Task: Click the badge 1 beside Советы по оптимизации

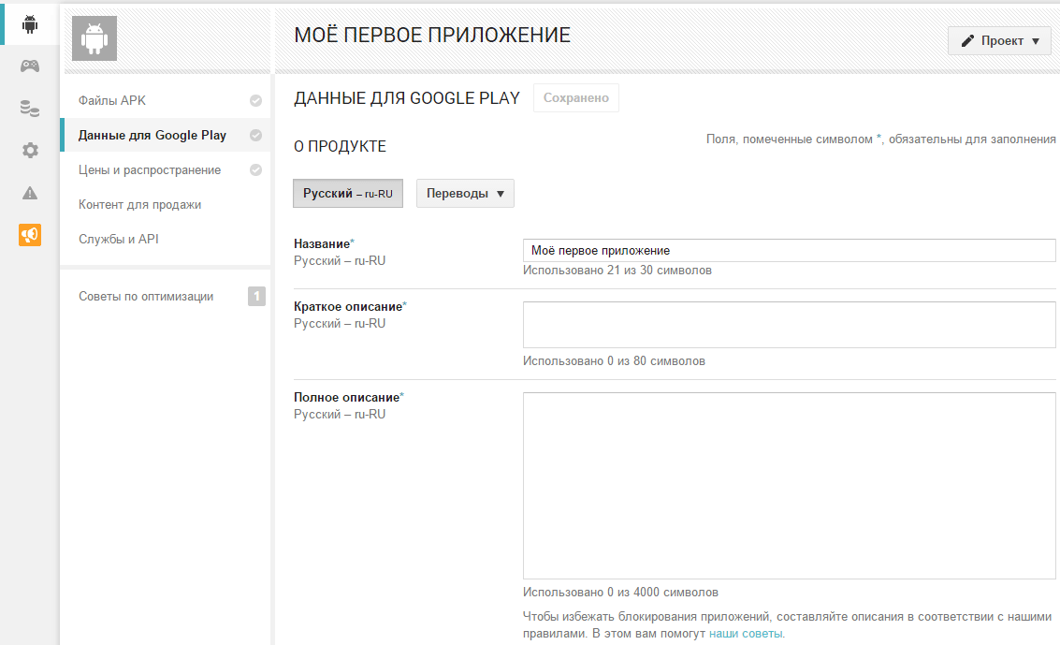Action: tap(256, 296)
